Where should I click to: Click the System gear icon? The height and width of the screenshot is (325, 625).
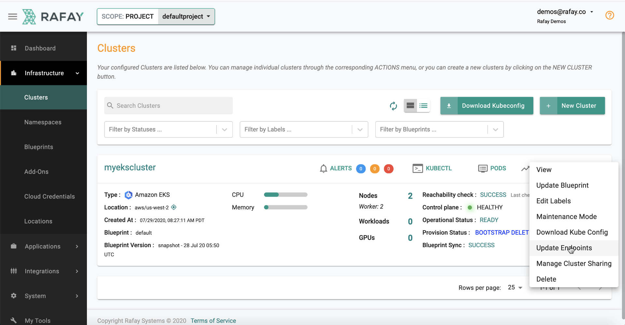[14, 296]
